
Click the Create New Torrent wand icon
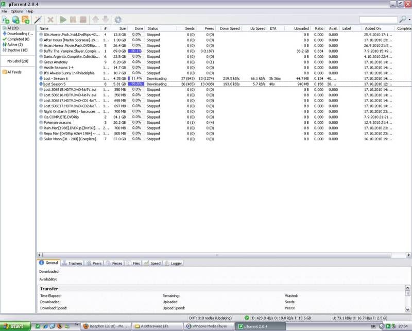tap(38, 20)
